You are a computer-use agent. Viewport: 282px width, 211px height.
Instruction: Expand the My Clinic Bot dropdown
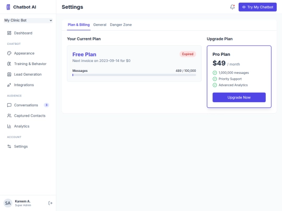pos(28,20)
